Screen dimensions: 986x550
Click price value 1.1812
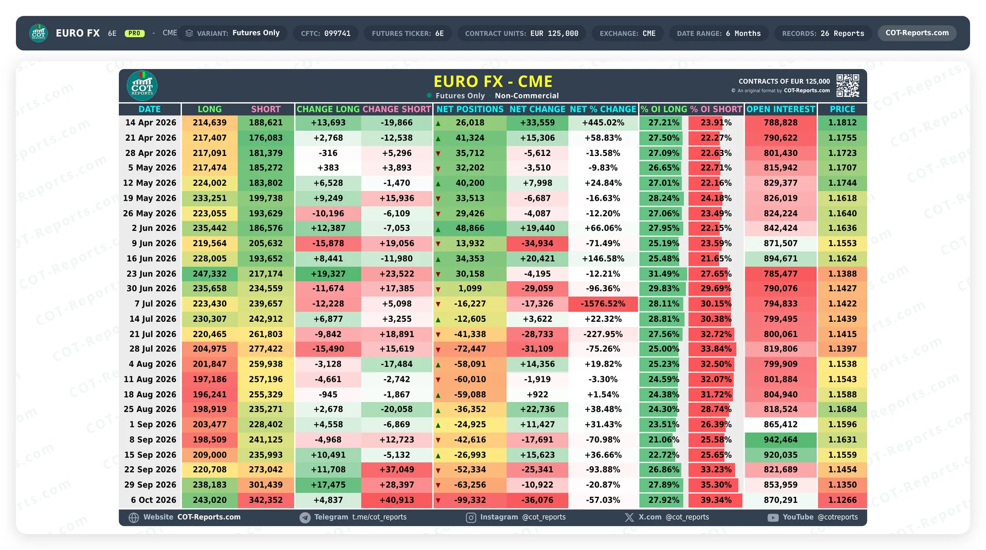[x=842, y=123]
